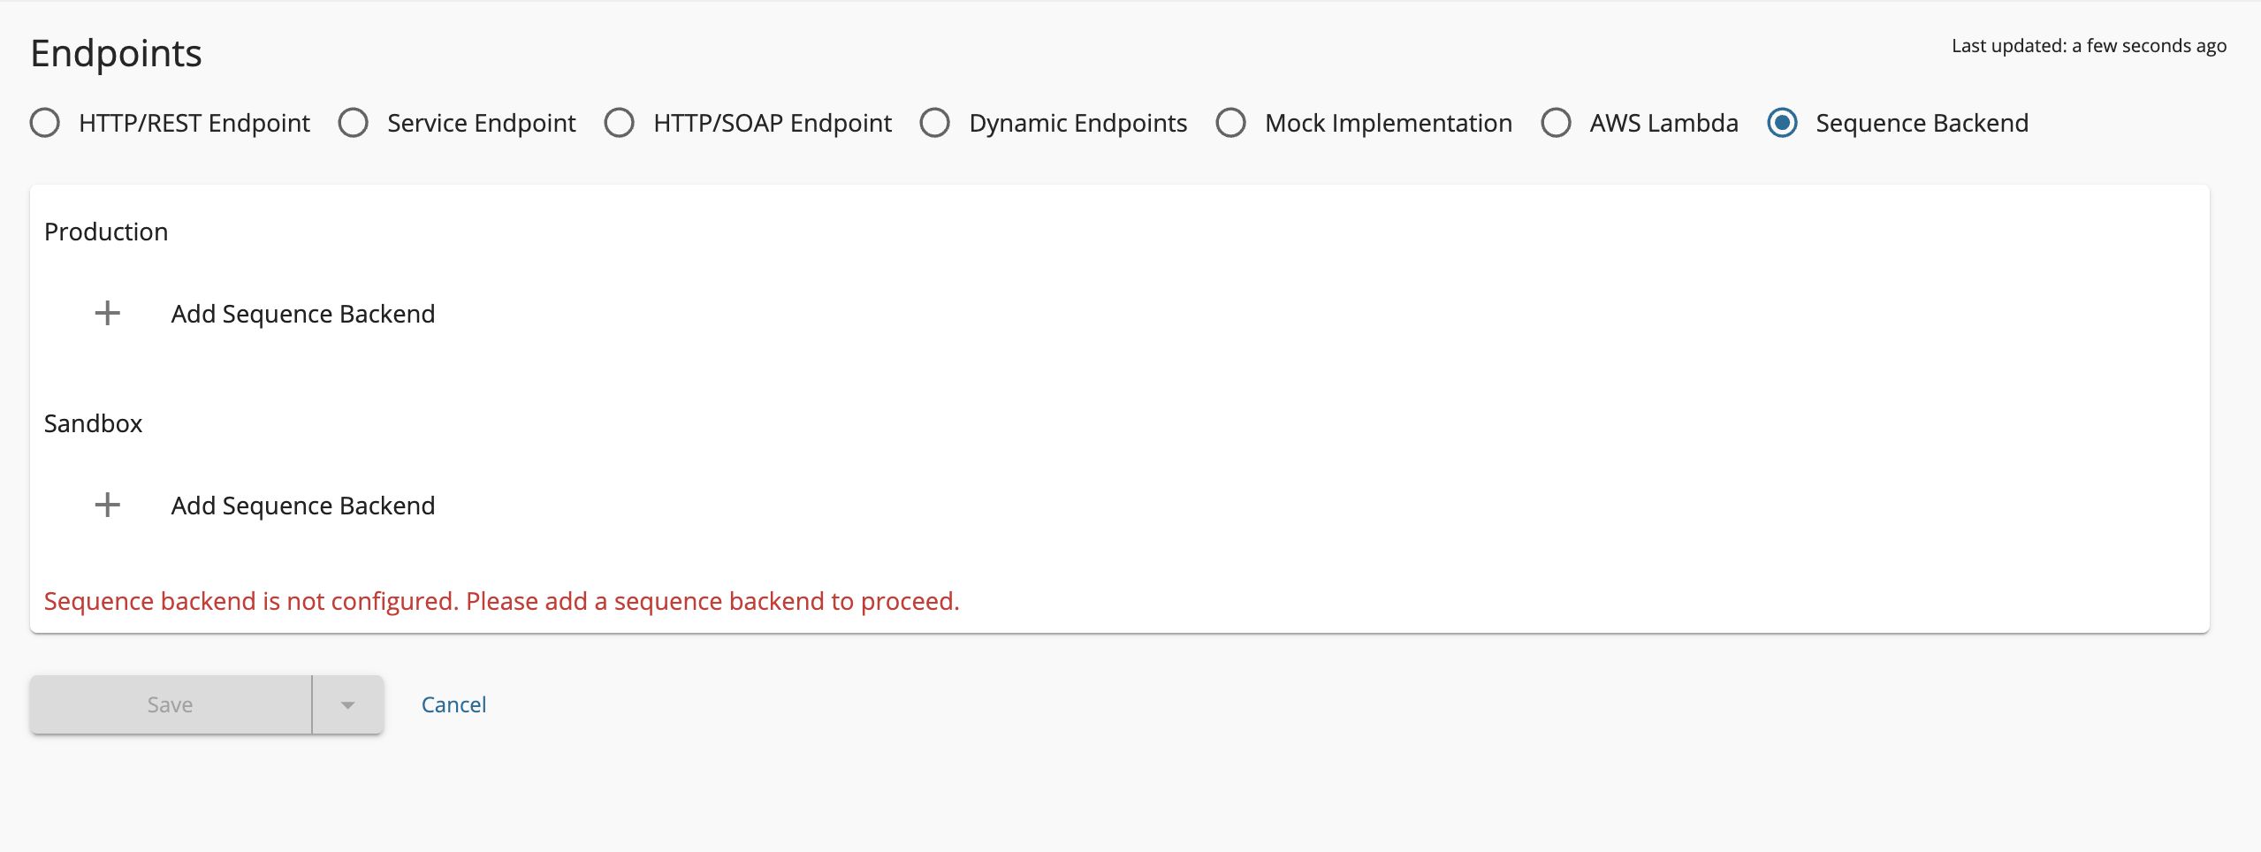
Task: Click the Production section label
Action: pyautogui.click(x=106, y=231)
